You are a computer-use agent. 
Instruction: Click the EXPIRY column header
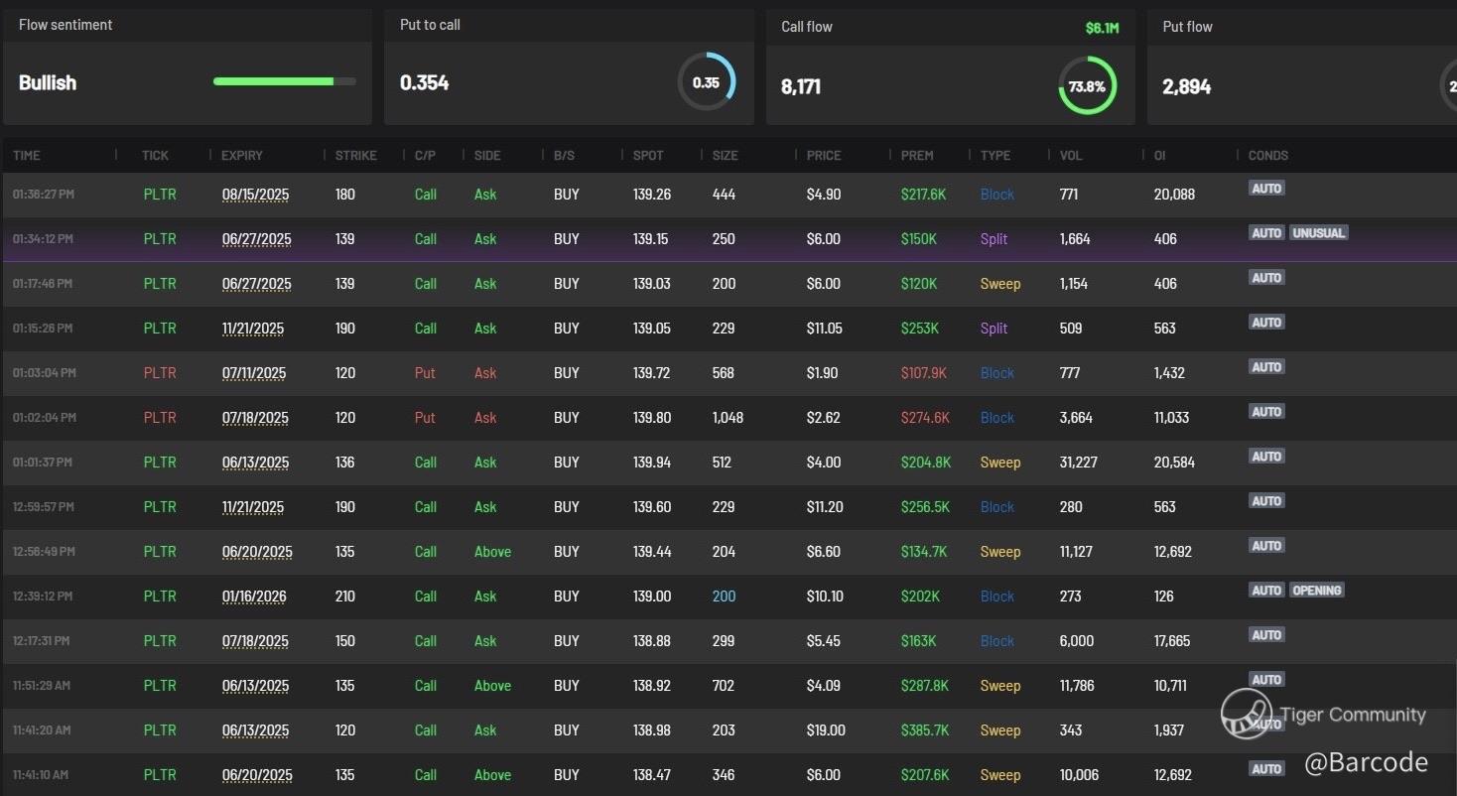242,156
